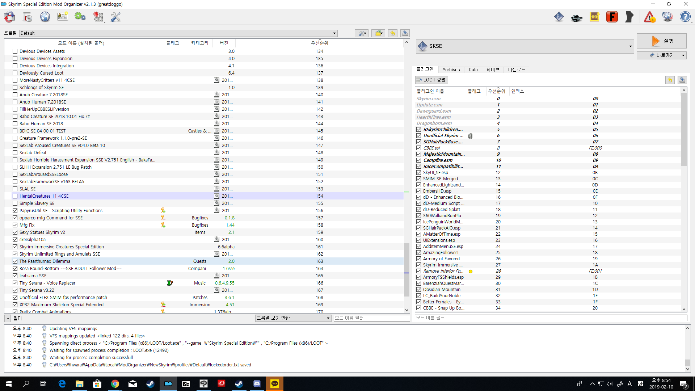Open the Discord taskbar icon
Image resolution: width=695 pixels, height=391 pixels.
257,384
